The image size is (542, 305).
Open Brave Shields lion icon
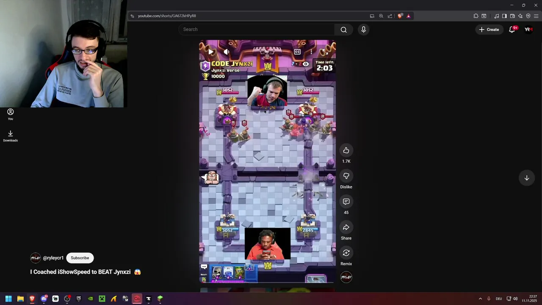tap(400, 16)
